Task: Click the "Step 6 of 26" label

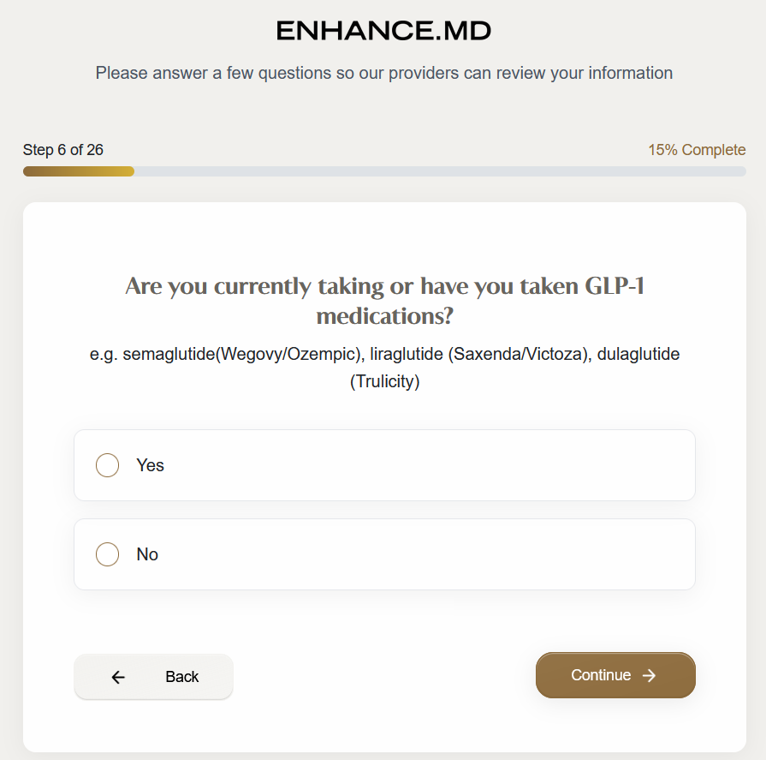Action: [63, 150]
